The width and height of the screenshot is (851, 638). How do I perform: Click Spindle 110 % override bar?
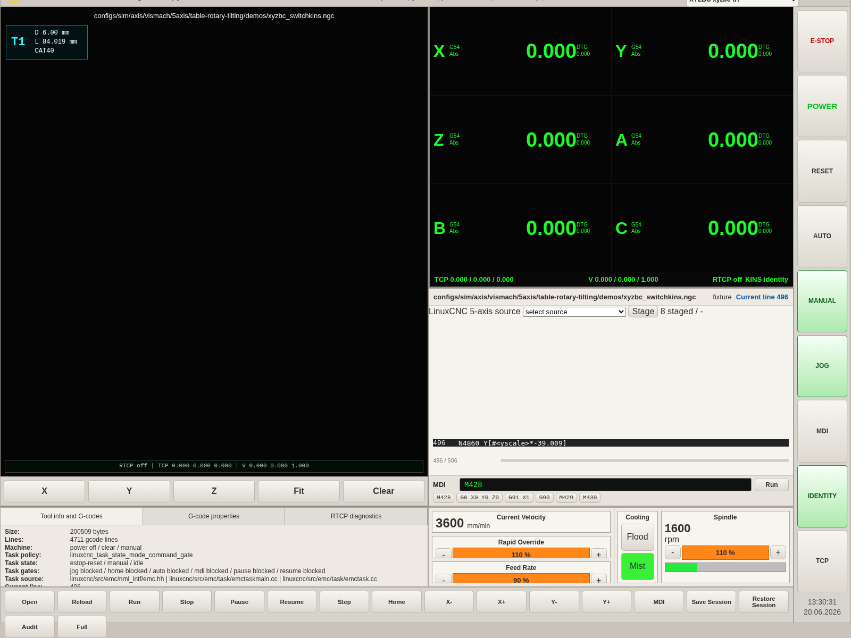(725, 552)
